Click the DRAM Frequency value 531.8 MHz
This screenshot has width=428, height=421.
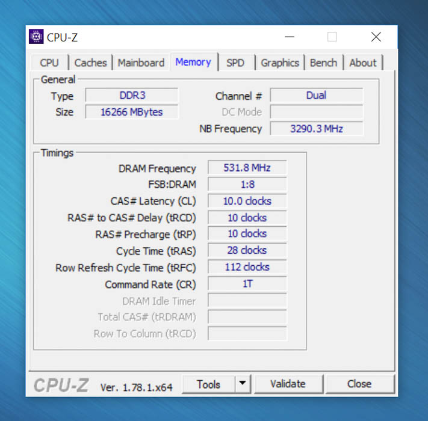tap(247, 168)
